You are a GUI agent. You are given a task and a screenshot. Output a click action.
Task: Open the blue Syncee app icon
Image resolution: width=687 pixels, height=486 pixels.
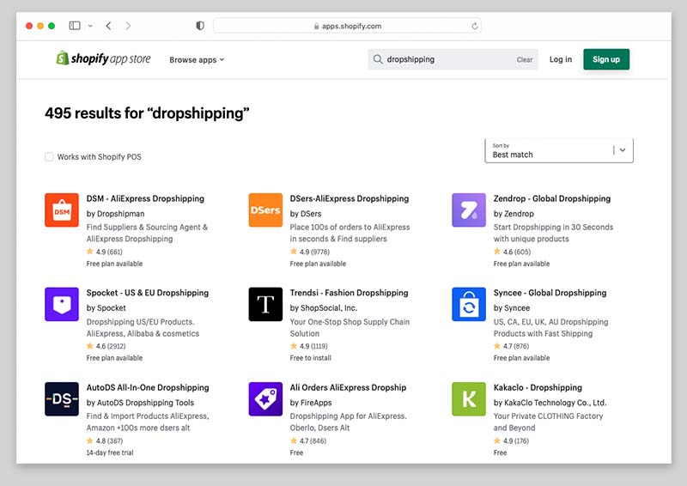click(x=469, y=304)
